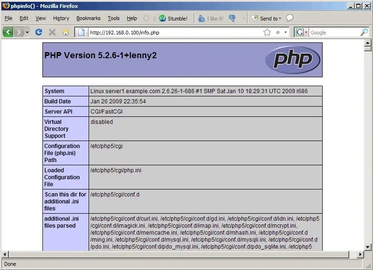373x270 pixels.
Task: Click the Jan 26 2009 22:35:54 value
Action: (118, 101)
